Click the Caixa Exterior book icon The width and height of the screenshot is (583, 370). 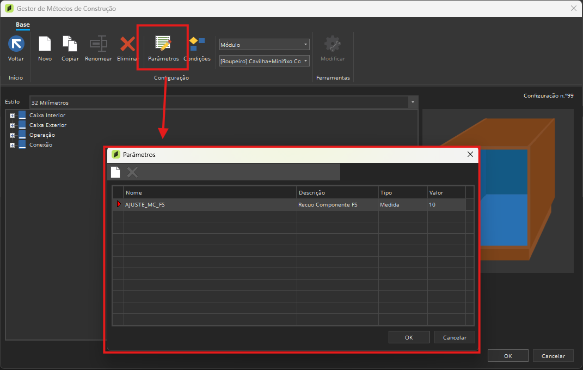point(22,125)
